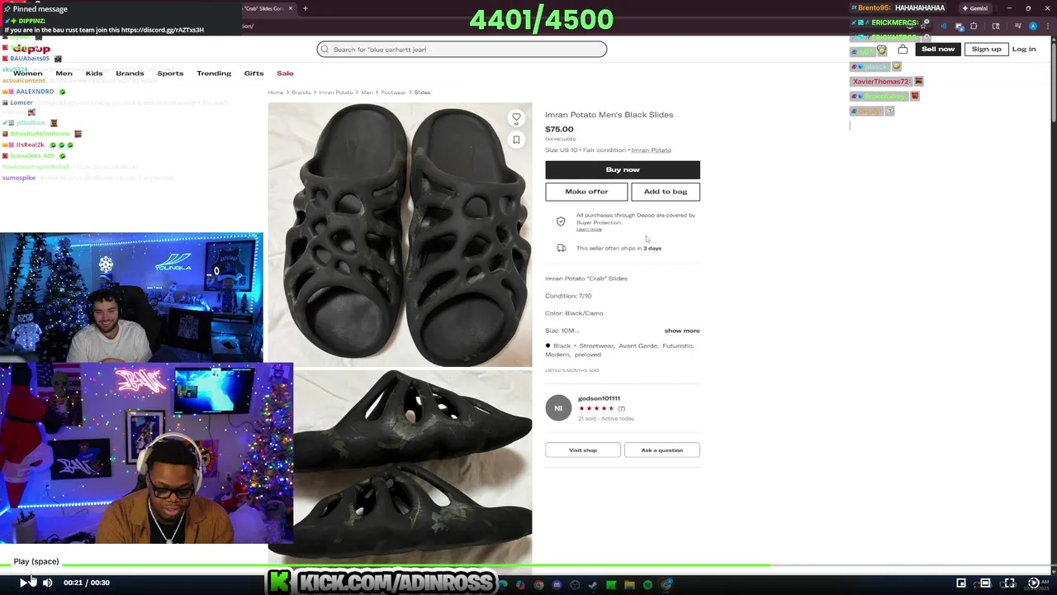This screenshot has width=1057, height=595.
Task: Click the Gemini button in browser
Action: [x=976, y=8]
